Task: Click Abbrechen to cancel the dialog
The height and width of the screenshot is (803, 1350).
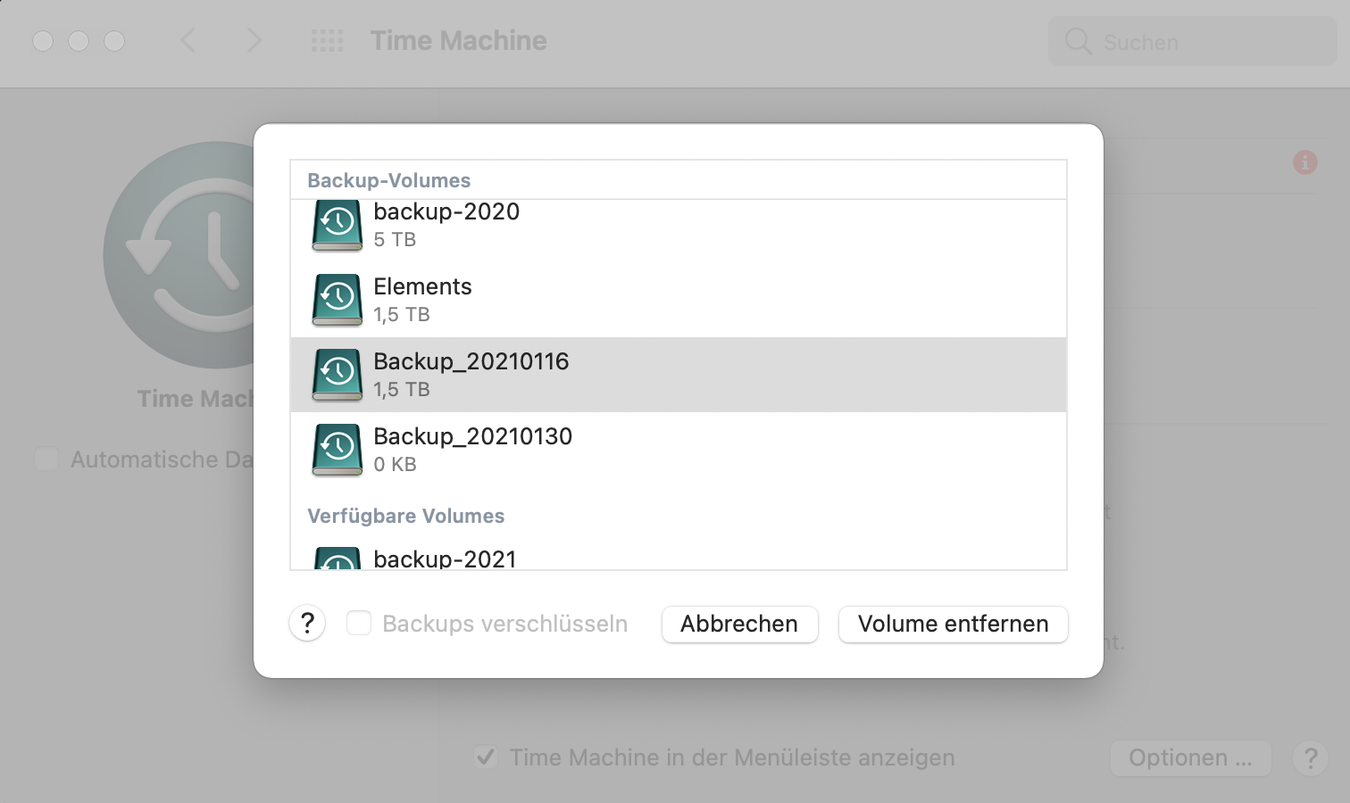Action: 739,624
